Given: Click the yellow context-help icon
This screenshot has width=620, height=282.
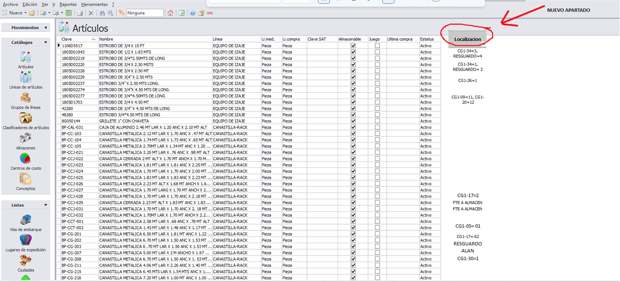Looking at the screenshot, I should tap(201, 13).
